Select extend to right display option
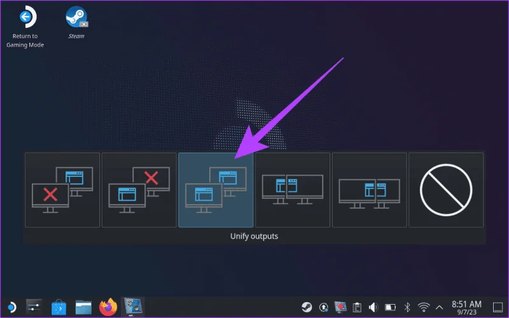Image resolution: width=509 pixels, height=318 pixels. pyautogui.click(x=370, y=190)
